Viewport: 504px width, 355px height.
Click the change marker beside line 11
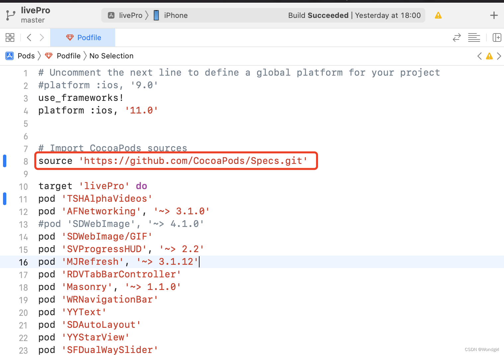coord(5,199)
